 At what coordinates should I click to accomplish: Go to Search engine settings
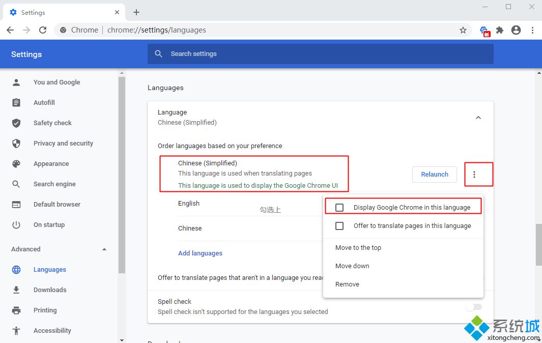click(54, 184)
